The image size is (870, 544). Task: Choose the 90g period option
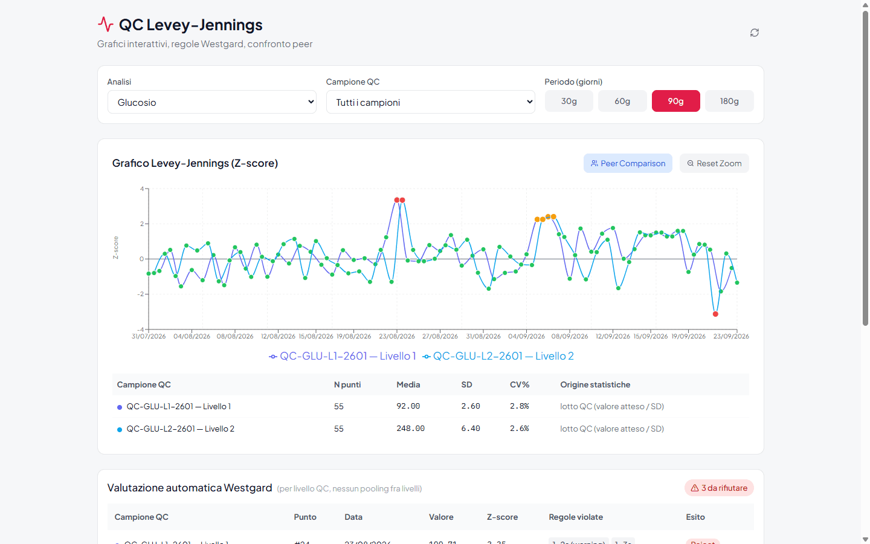coord(676,101)
